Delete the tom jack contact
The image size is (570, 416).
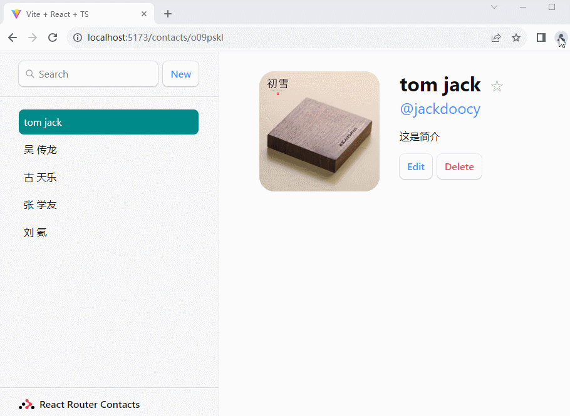click(x=459, y=166)
